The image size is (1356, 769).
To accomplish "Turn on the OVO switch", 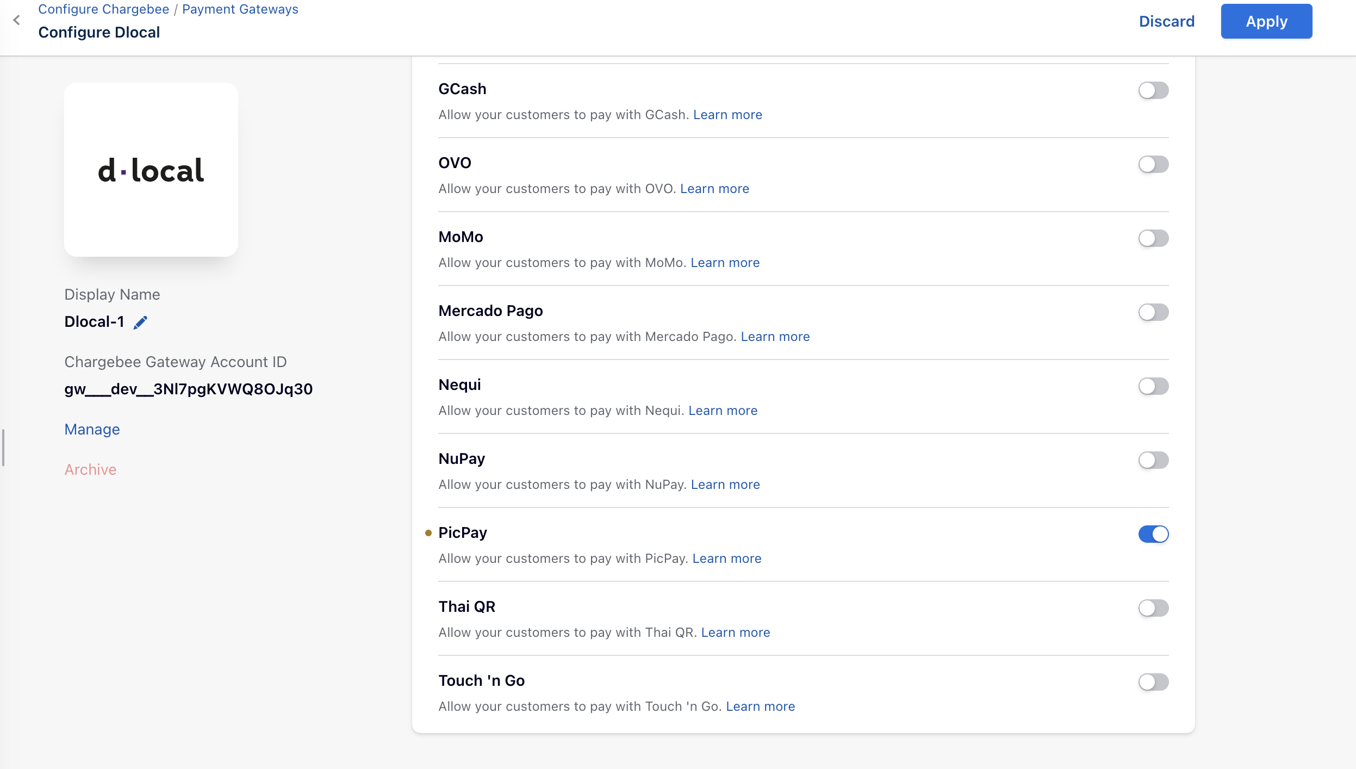I will pos(1153,164).
